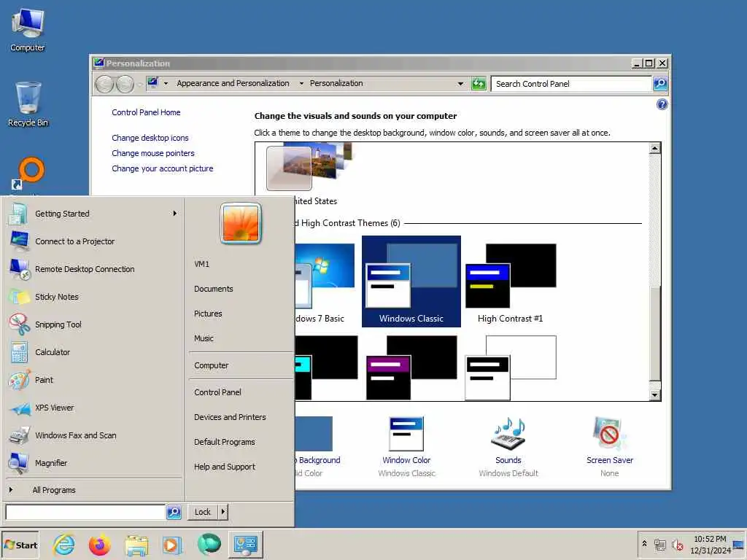Click the Control Panel taskbar button

[245, 544]
